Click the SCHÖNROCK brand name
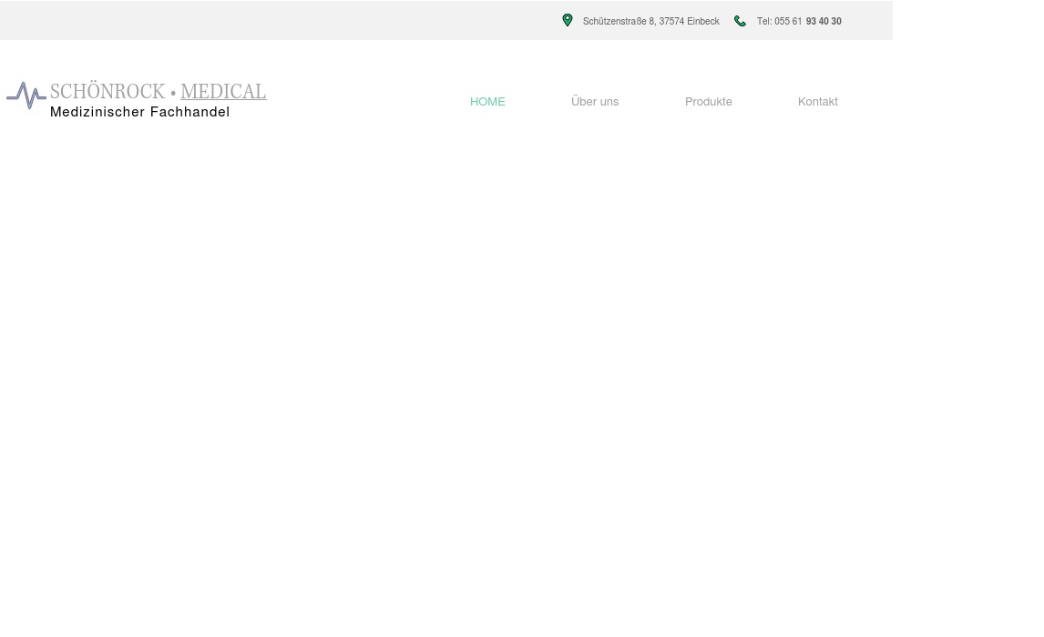The height and width of the screenshot is (637, 1044). pos(107,92)
